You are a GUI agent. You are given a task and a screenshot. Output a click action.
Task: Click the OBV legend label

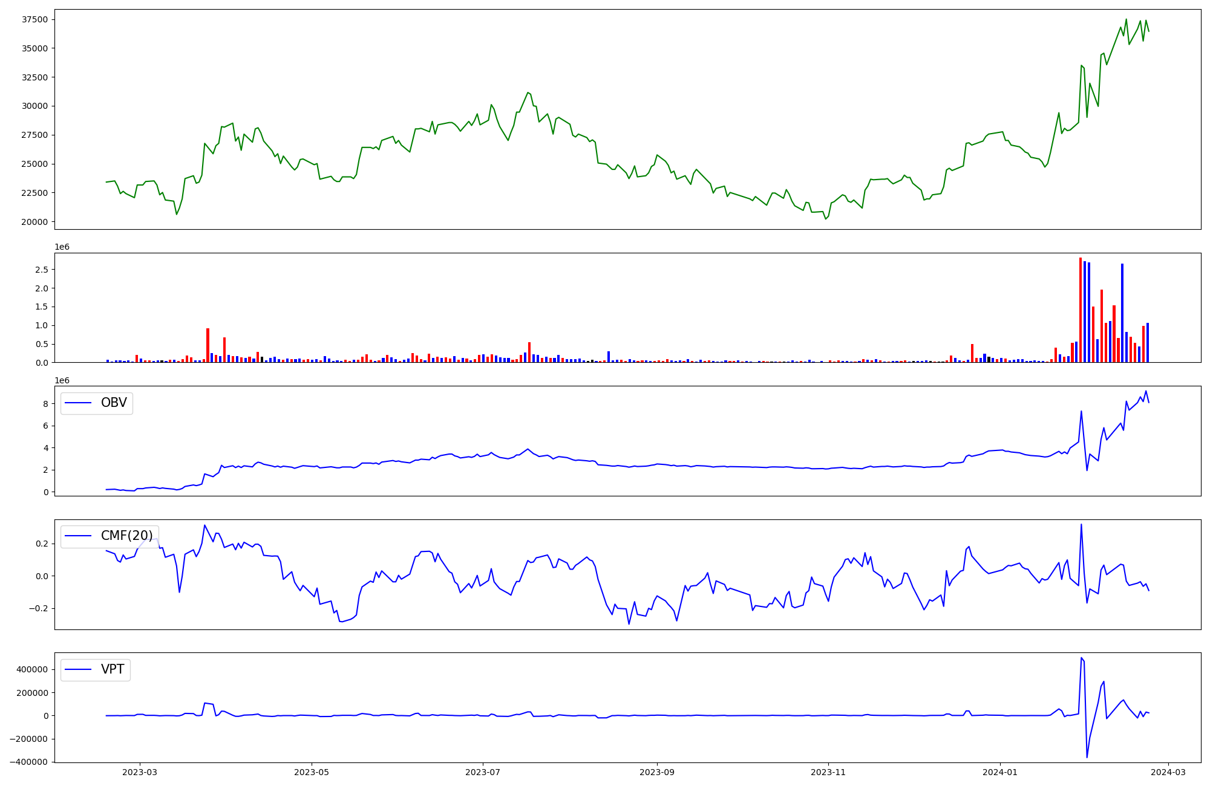(114, 403)
